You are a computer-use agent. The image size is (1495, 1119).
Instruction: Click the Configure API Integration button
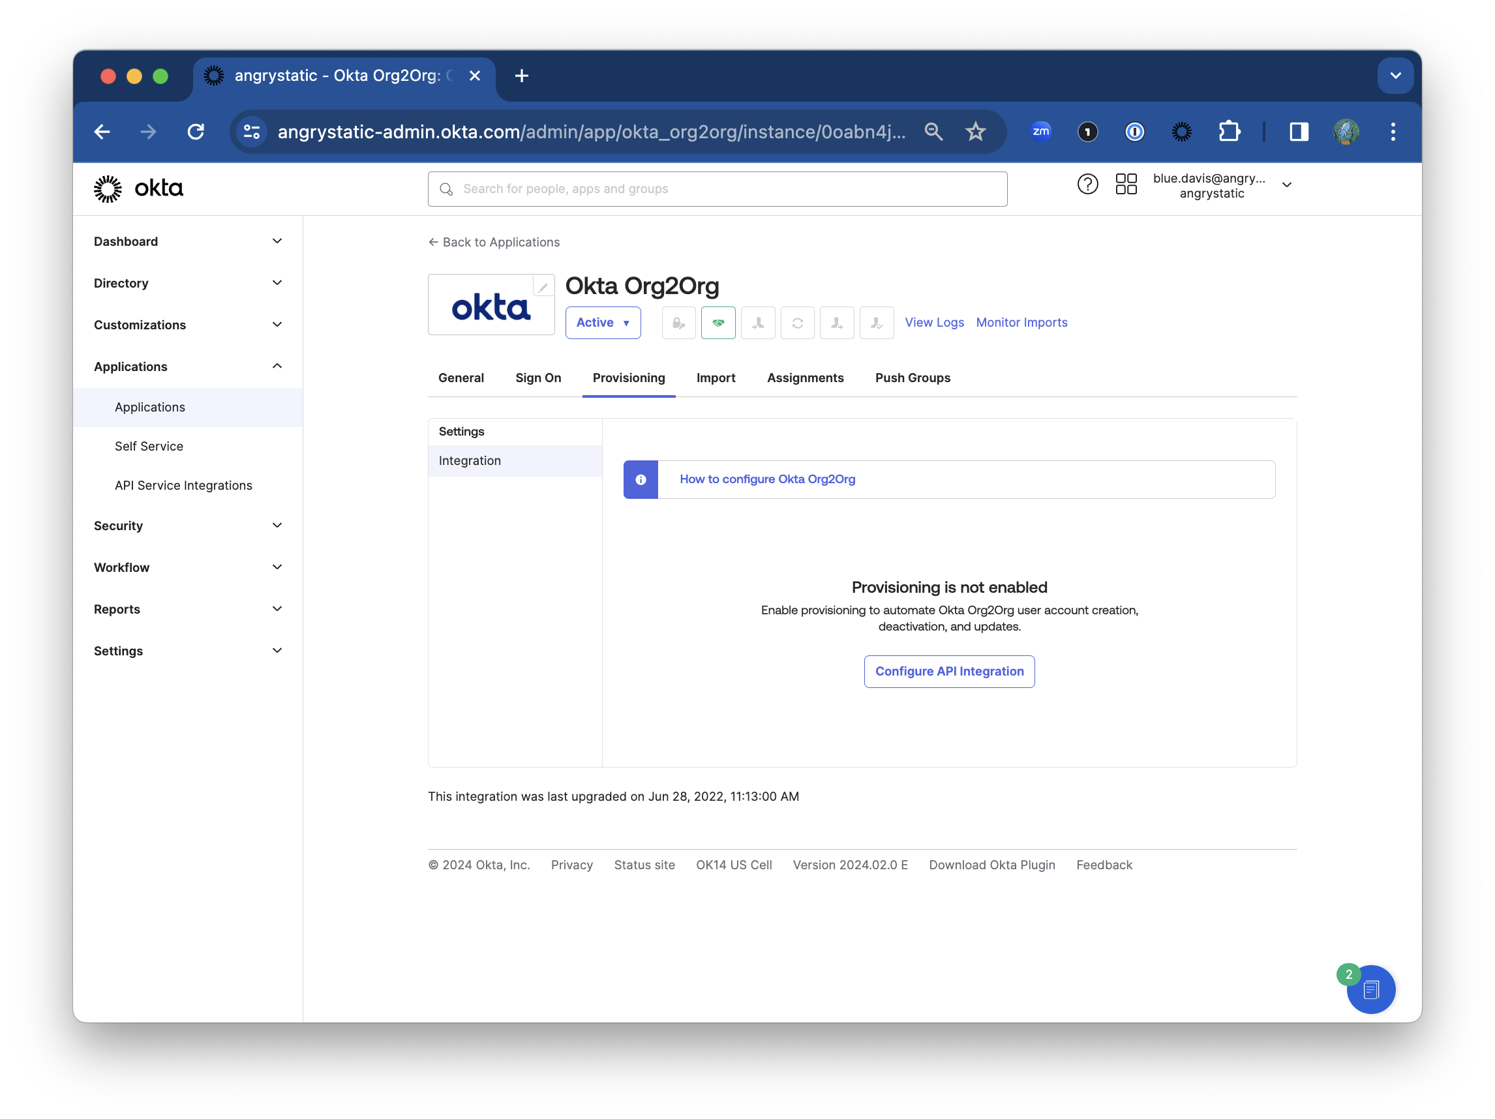pyautogui.click(x=949, y=671)
